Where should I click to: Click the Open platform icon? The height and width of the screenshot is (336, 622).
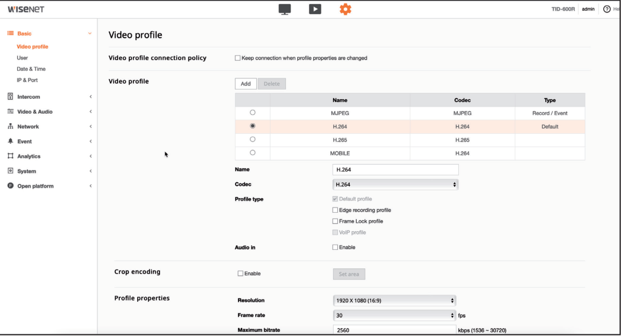point(10,186)
